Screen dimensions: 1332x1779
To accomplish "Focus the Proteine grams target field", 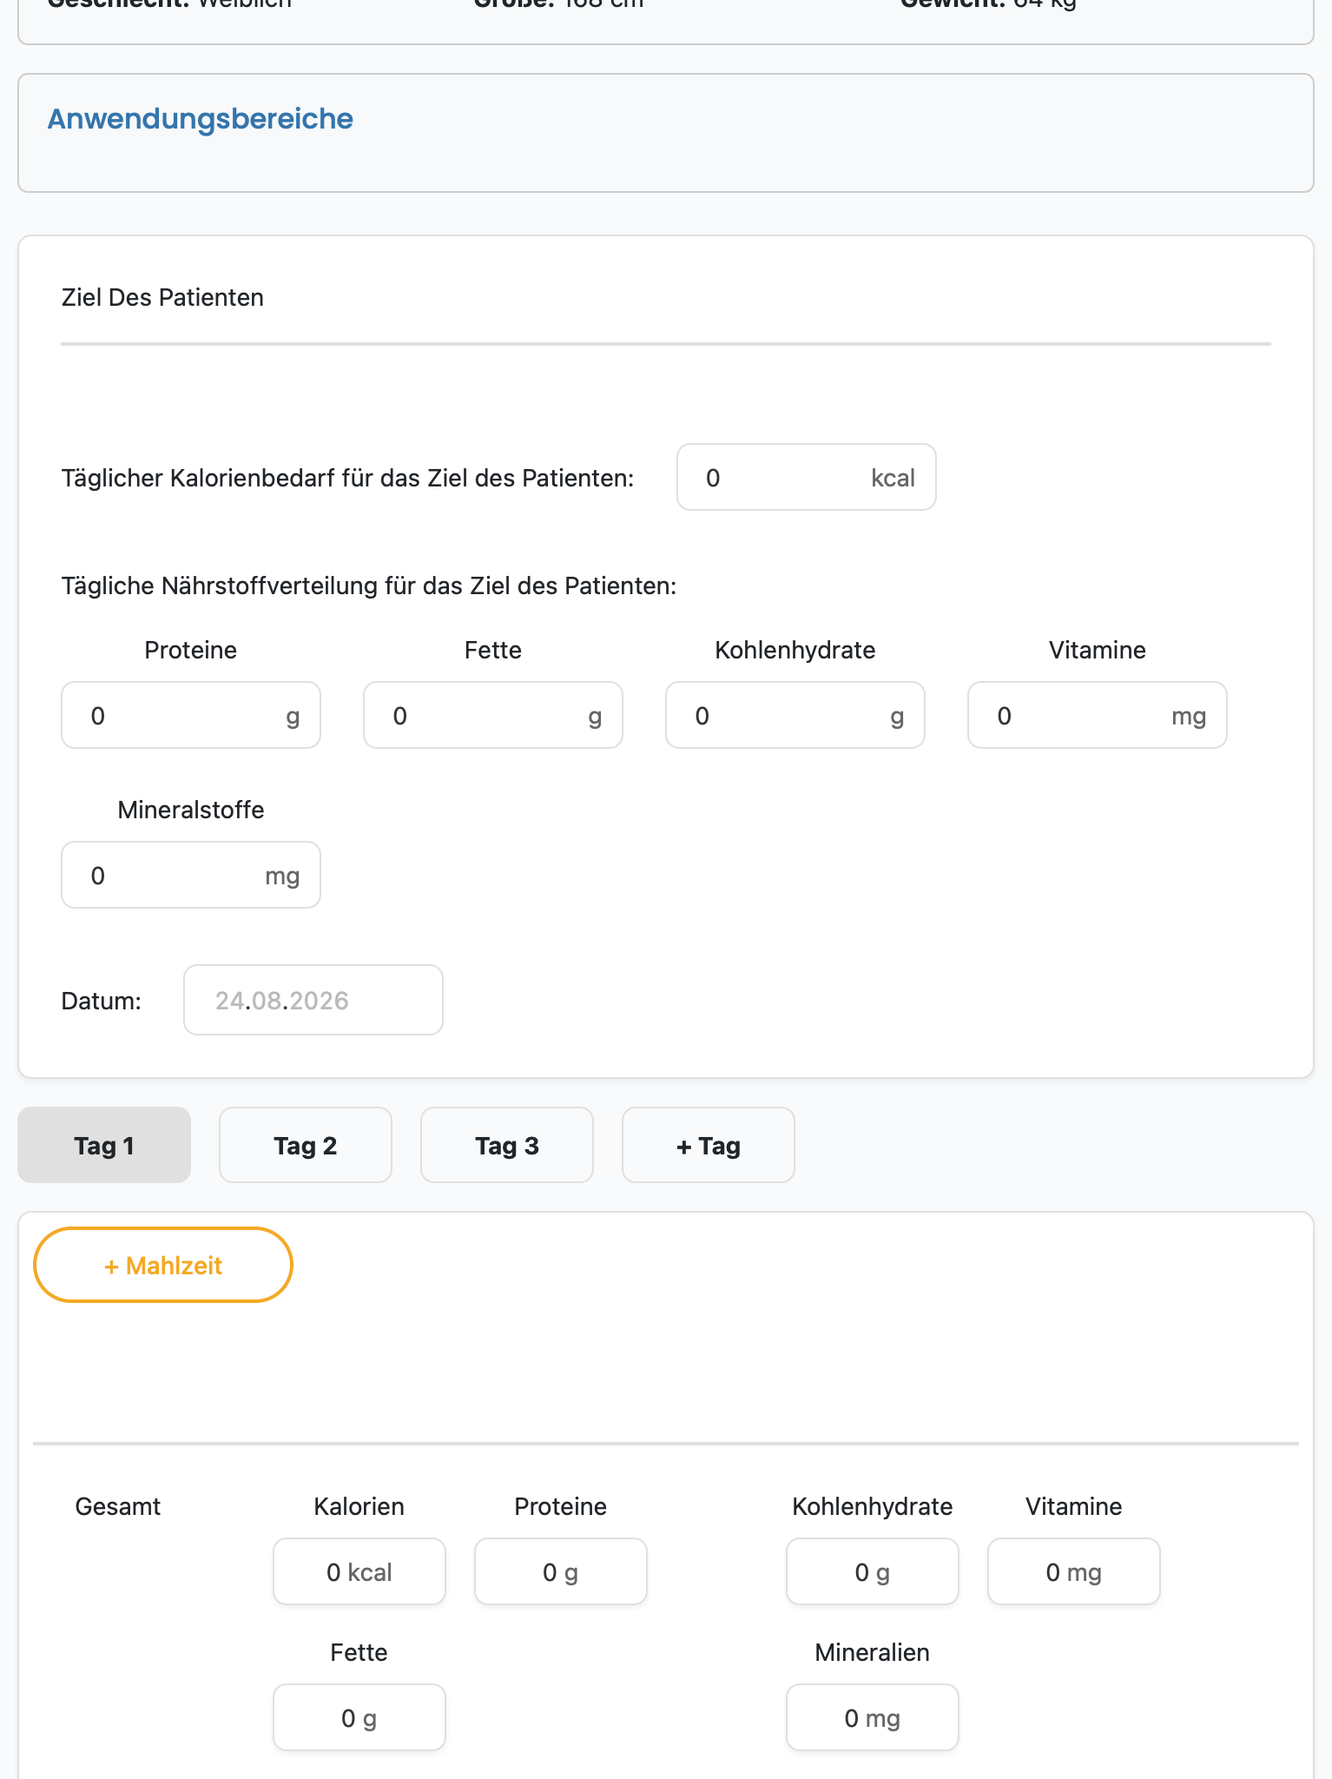I will (191, 715).
